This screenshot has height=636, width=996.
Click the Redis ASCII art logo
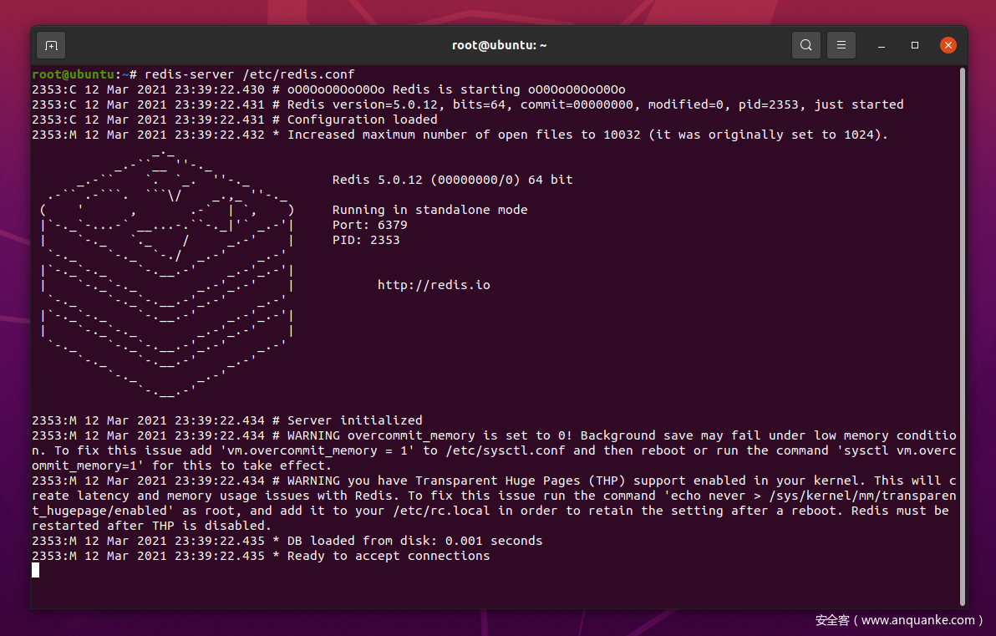click(x=167, y=273)
